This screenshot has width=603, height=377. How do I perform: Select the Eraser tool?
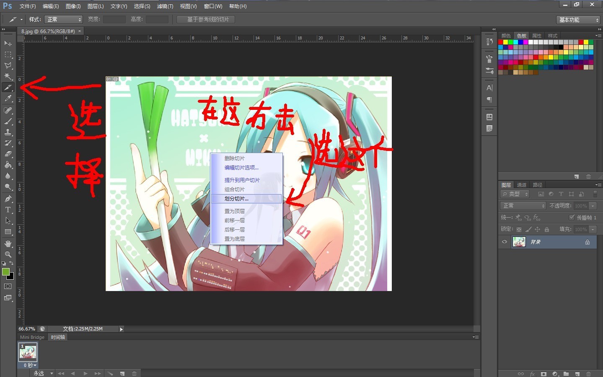8,154
